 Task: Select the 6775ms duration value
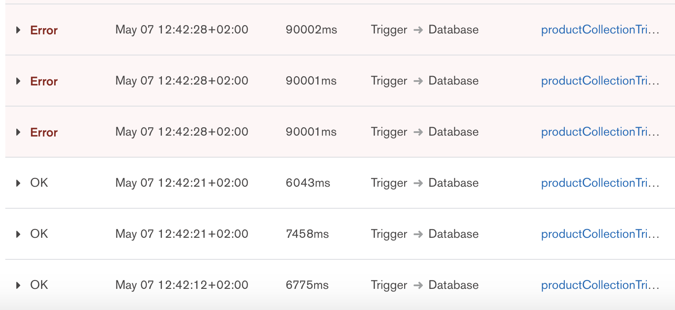(307, 285)
